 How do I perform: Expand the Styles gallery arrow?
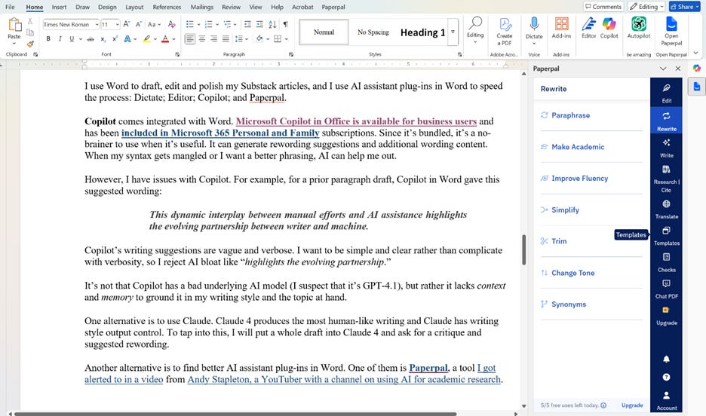tap(453, 32)
